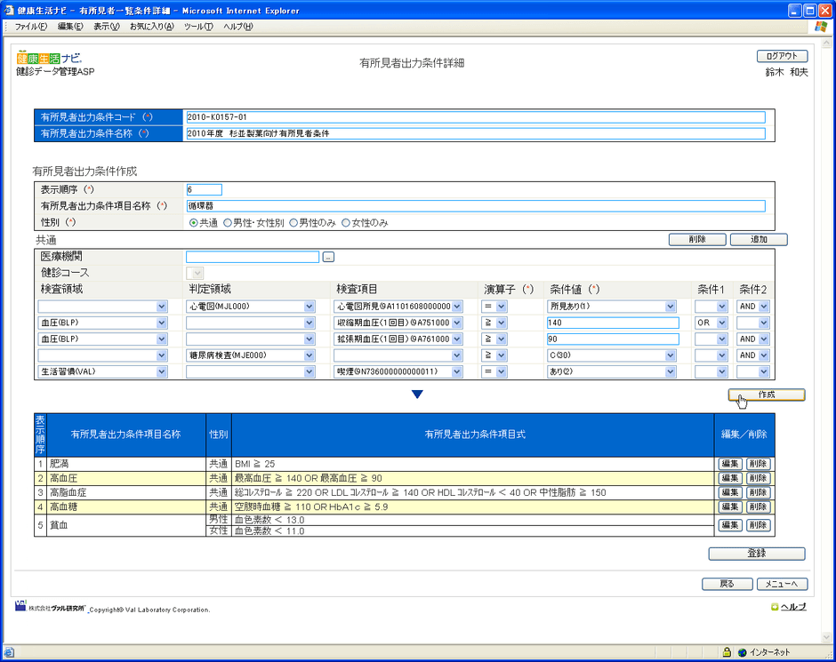Viewport: 836px width, 662px height.
Task: Click the Internet Explorer title bar icon
Action: pos(9,10)
